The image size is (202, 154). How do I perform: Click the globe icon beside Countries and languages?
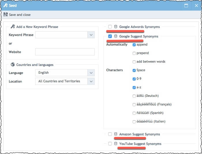coord(13,64)
